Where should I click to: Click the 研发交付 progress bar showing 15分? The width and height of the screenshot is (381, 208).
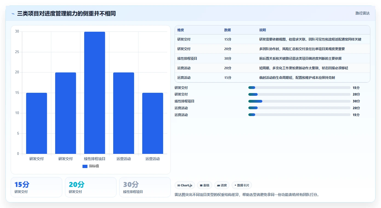(x=299, y=88)
